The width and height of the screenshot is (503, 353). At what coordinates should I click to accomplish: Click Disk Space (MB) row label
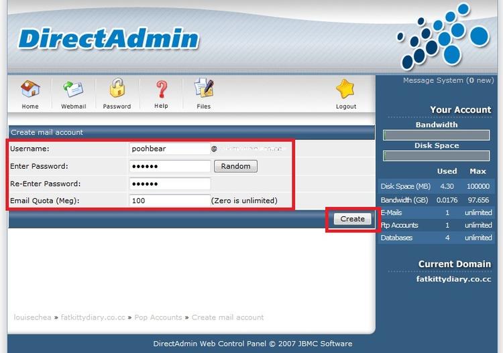click(406, 186)
